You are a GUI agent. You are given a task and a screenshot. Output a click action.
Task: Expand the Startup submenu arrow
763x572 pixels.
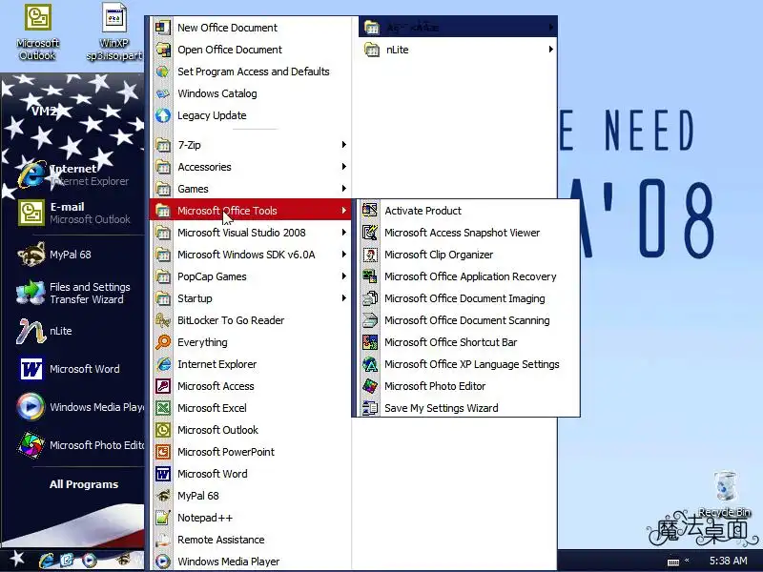(x=343, y=298)
